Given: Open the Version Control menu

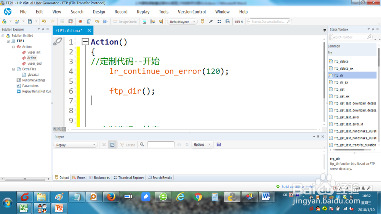Looking at the screenshot, I should click(192, 12).
